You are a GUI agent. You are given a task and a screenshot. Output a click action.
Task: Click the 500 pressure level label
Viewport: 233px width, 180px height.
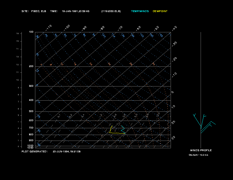[x=31, y=111]
